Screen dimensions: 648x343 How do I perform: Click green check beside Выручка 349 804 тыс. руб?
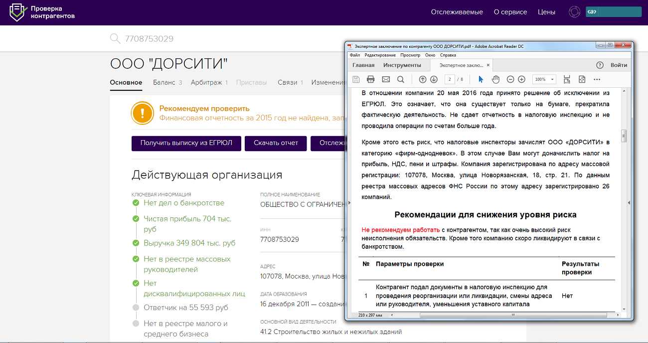136,243
